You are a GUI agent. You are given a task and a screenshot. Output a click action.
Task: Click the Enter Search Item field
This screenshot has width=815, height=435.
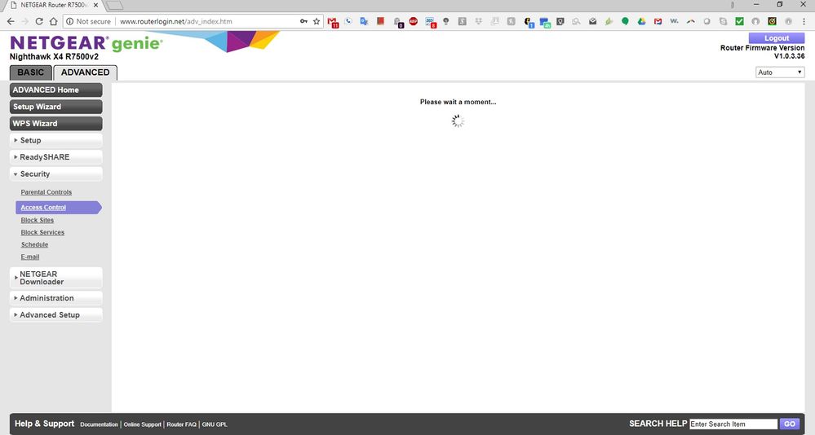[733, 424]
